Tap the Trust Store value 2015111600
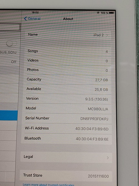This screenshot has height=186, width=139. pos(98,176)
